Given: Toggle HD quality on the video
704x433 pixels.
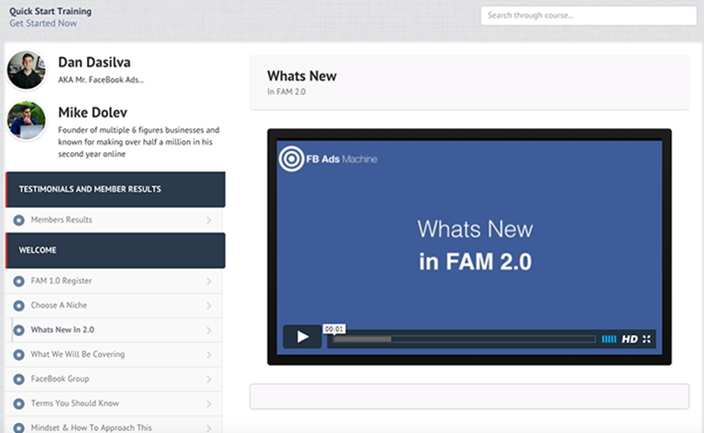Looking at the screenshot, I should [629, 339].
